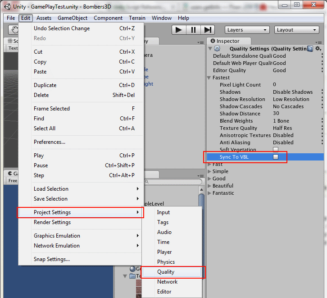Select the Hand tool in toolbar

[14, 30]
